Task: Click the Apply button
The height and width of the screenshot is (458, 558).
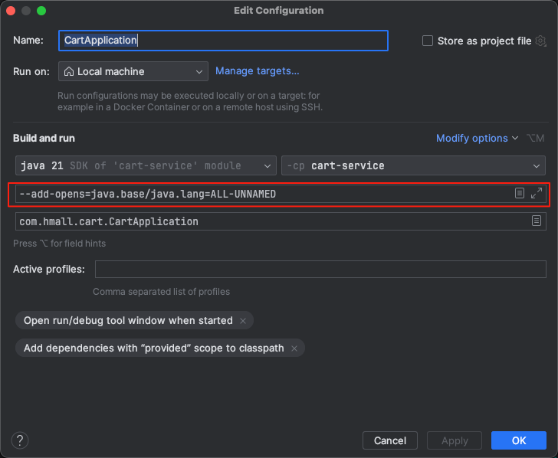Action: coord(455,440)
